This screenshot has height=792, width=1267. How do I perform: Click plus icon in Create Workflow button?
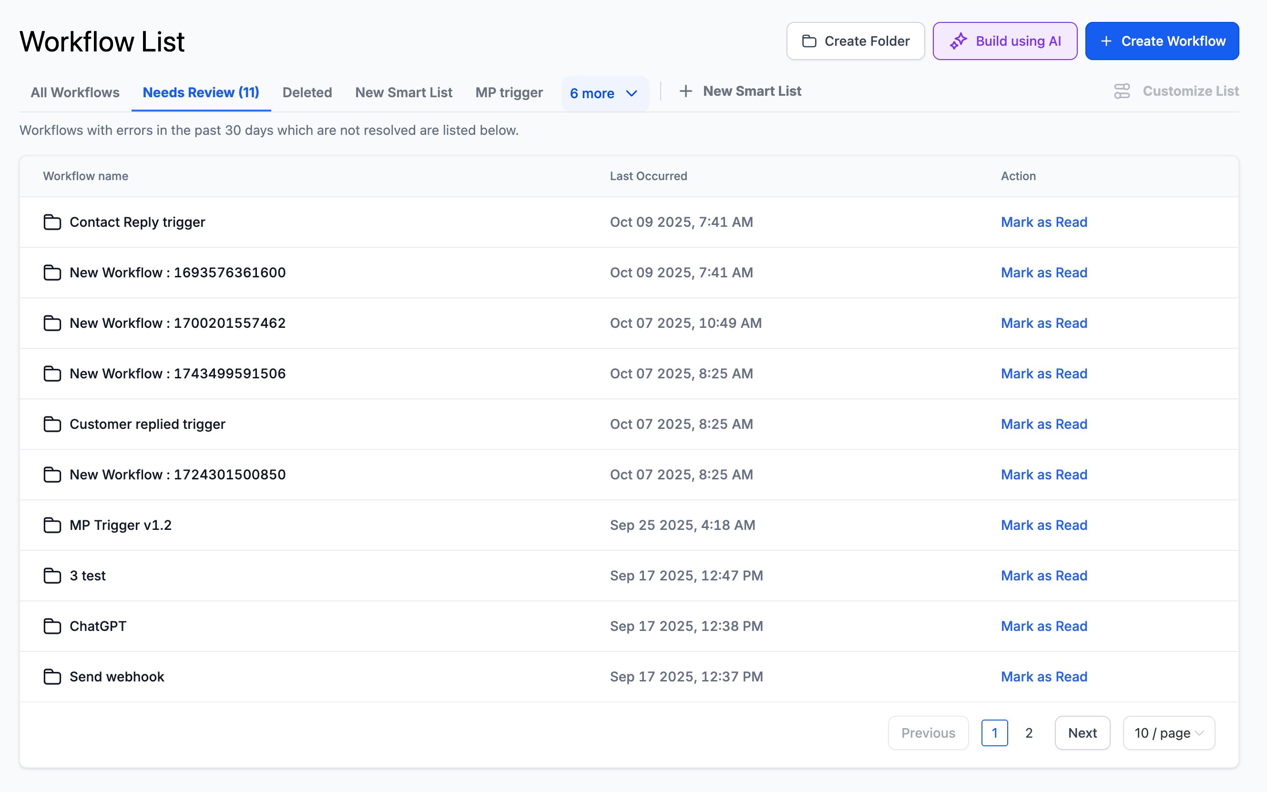coord(1105,41)
